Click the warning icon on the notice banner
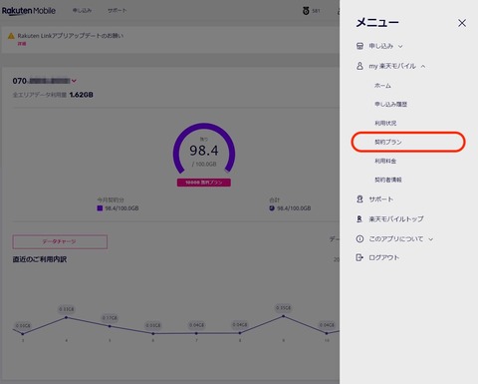 [x=11, y=36]
